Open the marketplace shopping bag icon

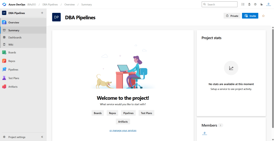pyautogui.click(x=249, y=4)
